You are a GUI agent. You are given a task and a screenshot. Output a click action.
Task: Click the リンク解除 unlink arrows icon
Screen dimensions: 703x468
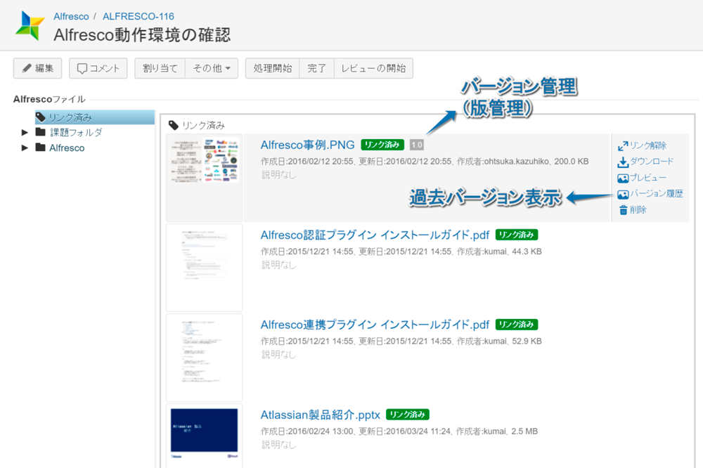click(x=623, y=145)
